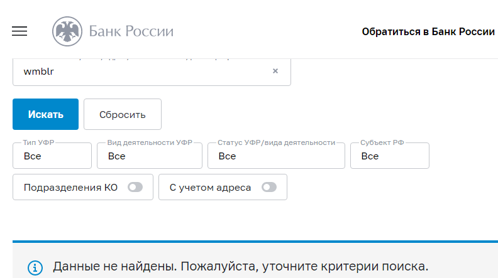Clear the search field with the X icon

click(275, 72)
